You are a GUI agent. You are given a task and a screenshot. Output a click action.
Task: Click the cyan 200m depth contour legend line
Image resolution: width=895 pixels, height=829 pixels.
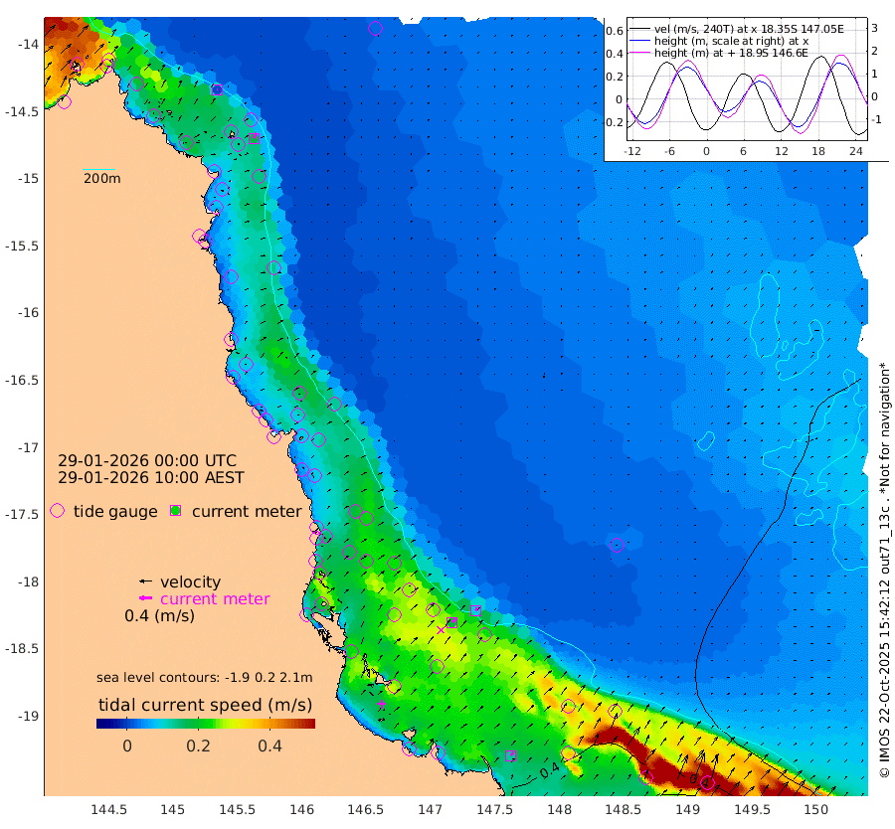pos(98,169)
